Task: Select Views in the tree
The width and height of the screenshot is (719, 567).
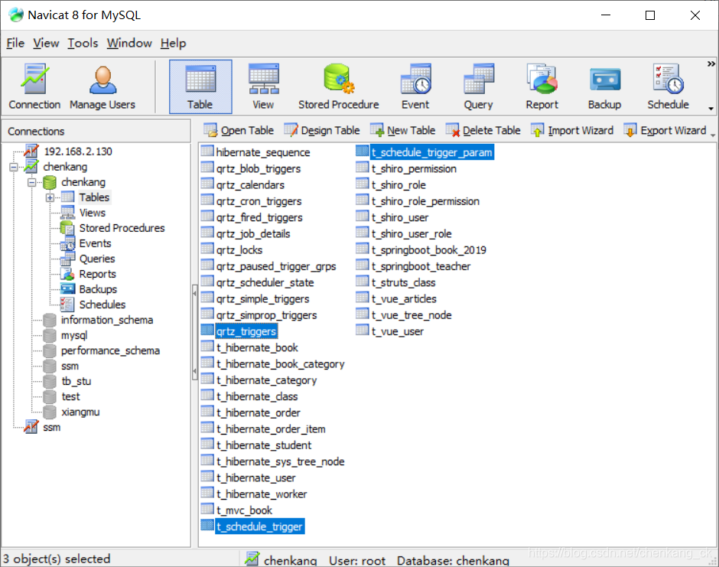Action: click(92, 213)
